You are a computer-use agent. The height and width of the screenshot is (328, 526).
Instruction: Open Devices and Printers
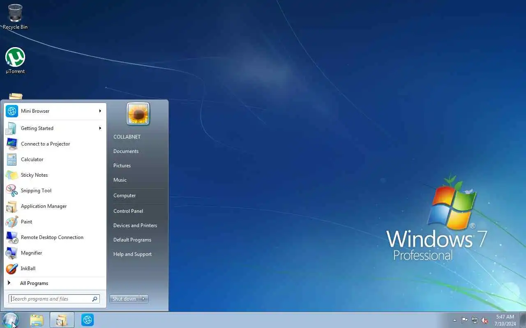pyautogui.click(x=135, y=225)
